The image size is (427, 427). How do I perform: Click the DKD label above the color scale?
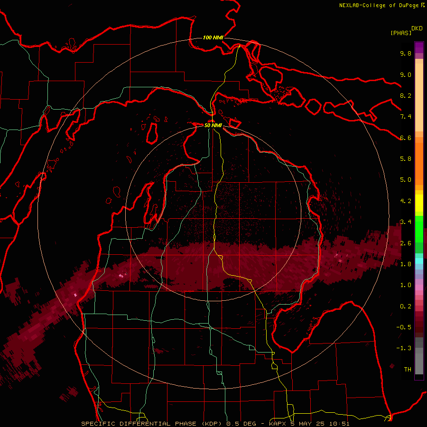[x=417, y=28]
